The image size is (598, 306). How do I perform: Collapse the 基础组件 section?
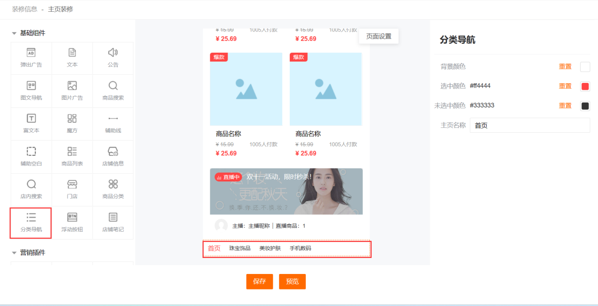tap(15, 33)
